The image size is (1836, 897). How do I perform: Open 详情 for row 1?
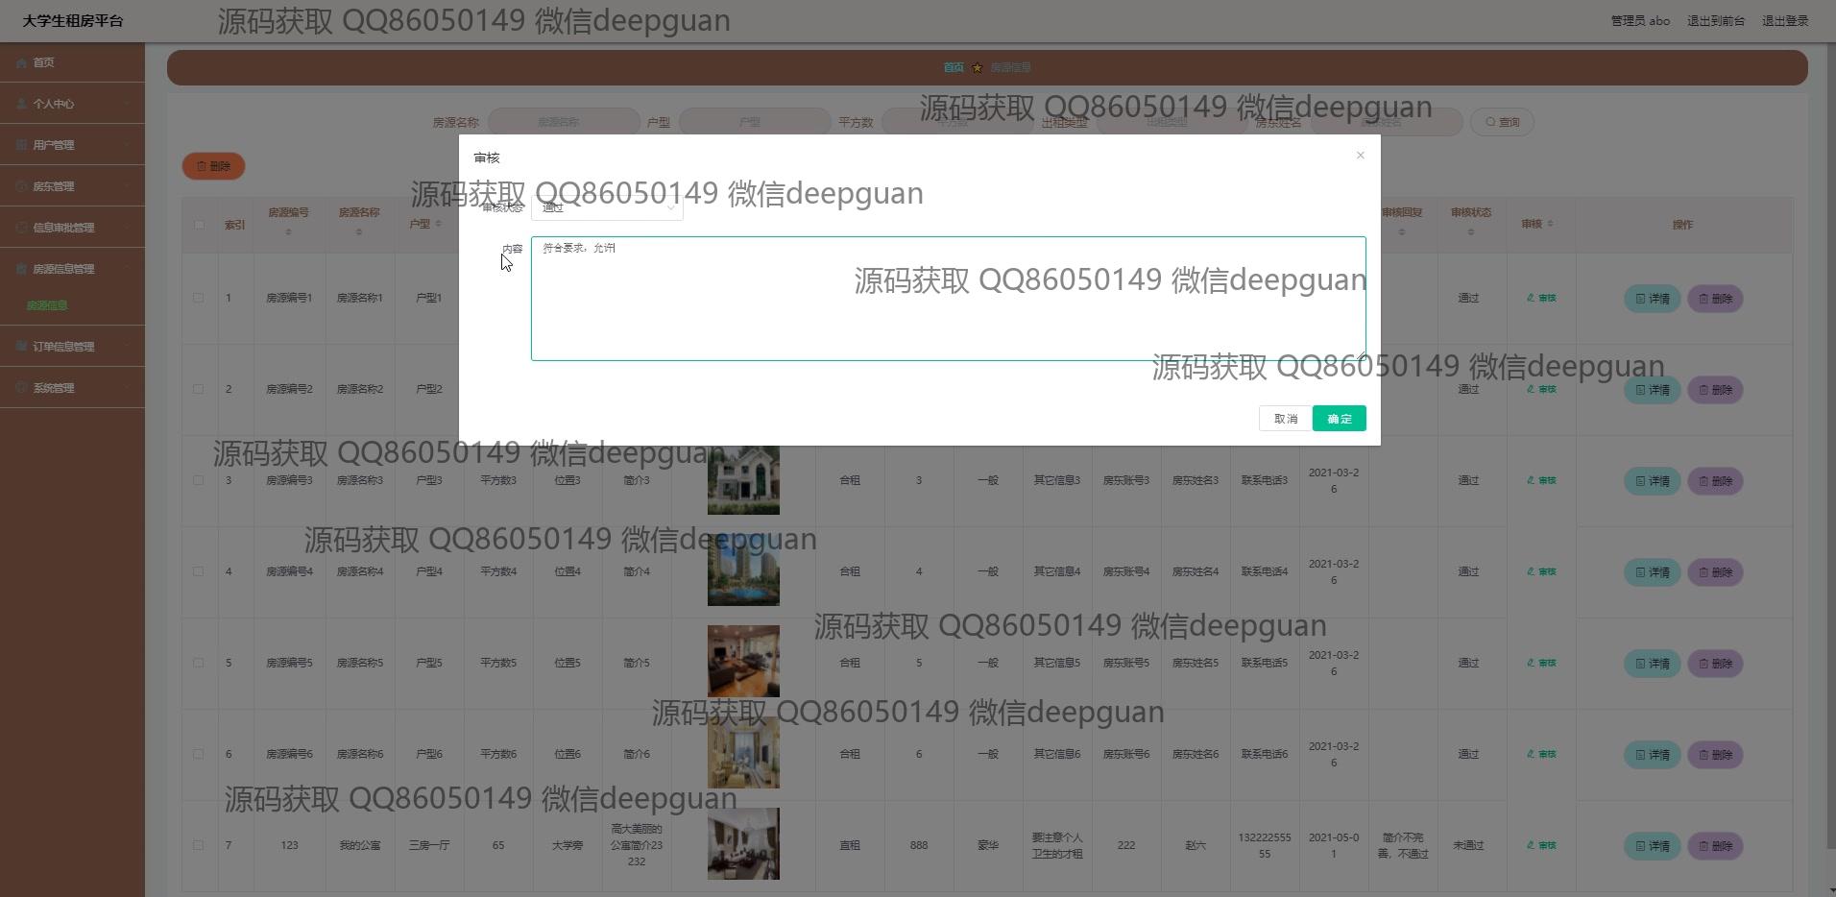pyautogui.click(x=1652, y=299)
